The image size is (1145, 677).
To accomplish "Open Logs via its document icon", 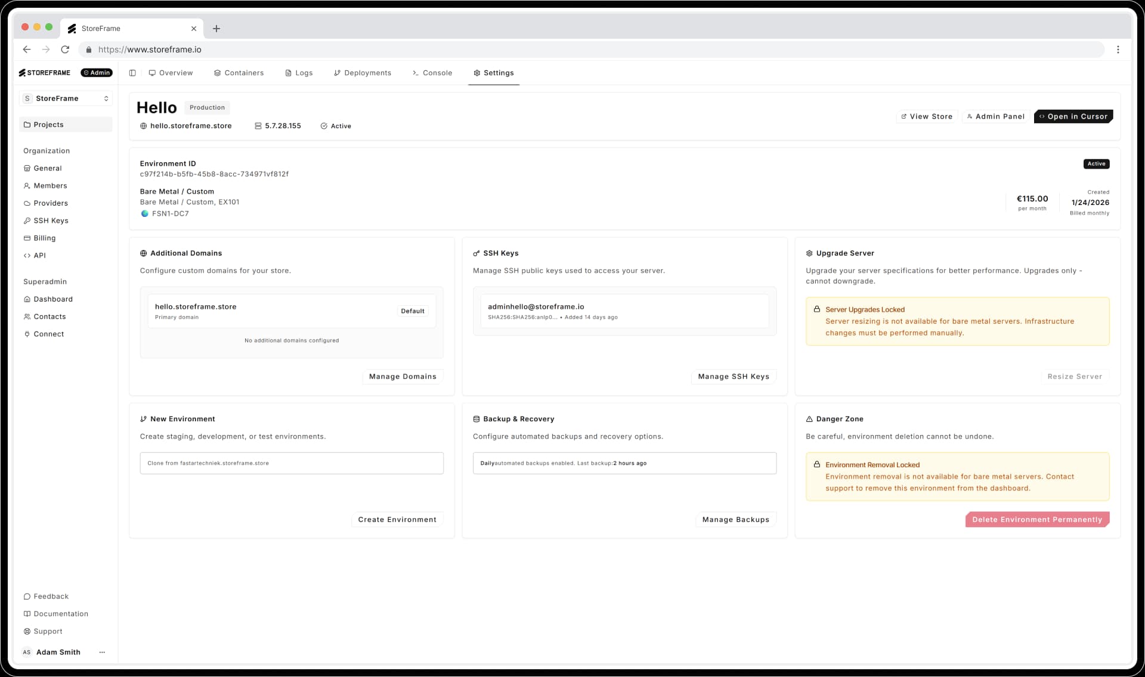I will coord(287,73).
